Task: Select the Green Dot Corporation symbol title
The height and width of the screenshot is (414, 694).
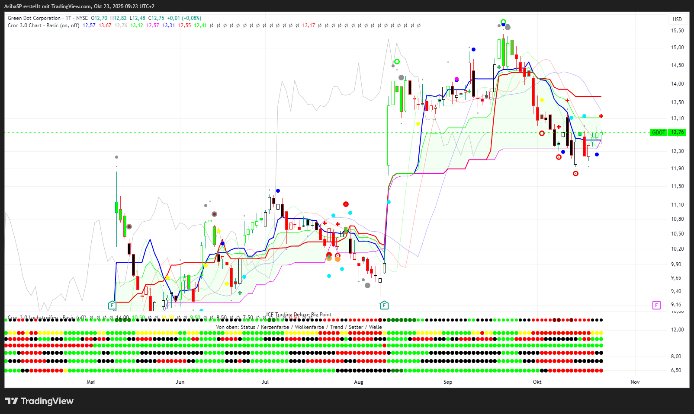Action: pos(34,18)
